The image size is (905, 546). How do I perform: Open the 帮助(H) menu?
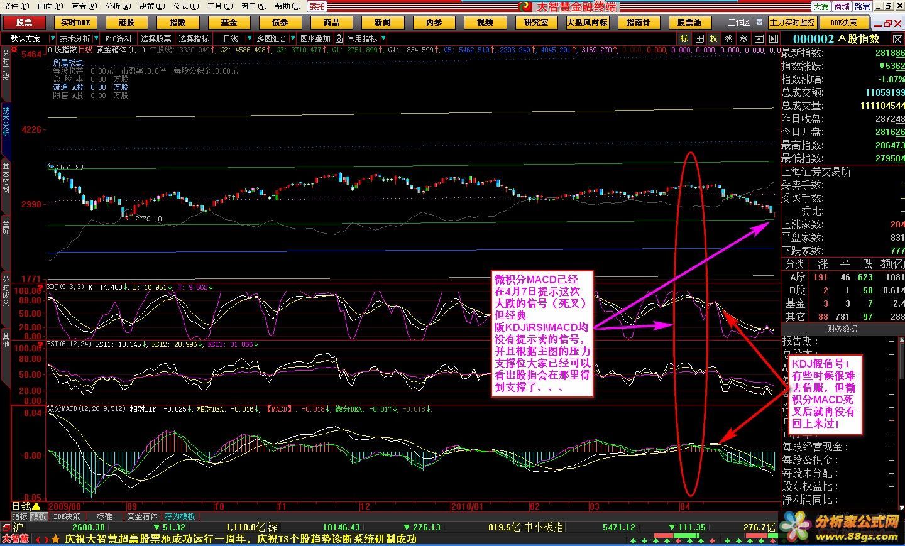287,6
